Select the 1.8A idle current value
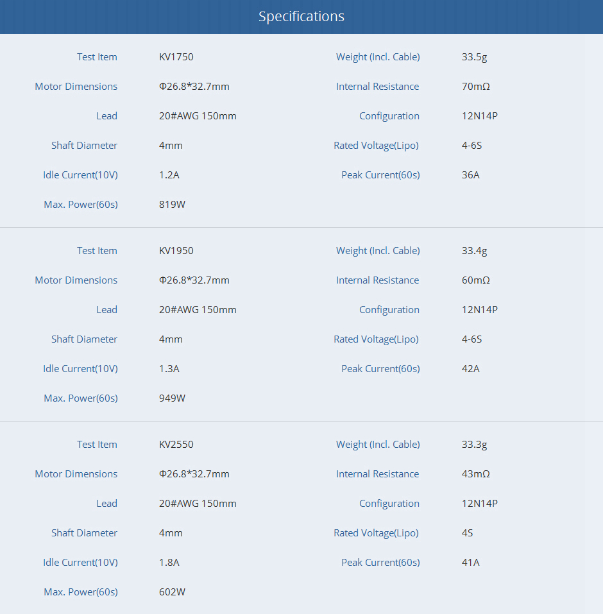 (x=169, y=563)
